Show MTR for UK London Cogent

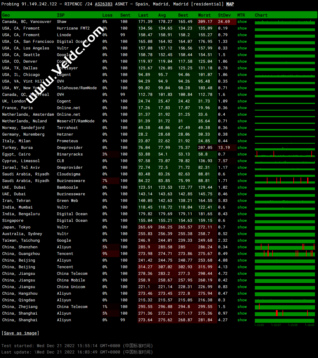[242, 101]
